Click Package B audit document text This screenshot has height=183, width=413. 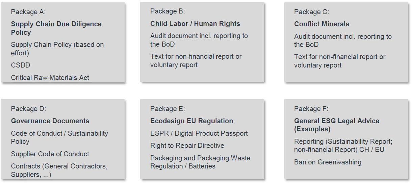click(199, 40)
